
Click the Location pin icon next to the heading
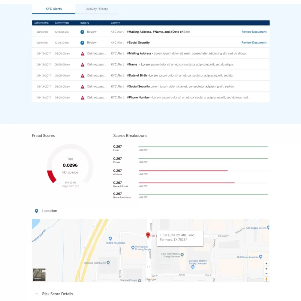(x=36, y=211)
